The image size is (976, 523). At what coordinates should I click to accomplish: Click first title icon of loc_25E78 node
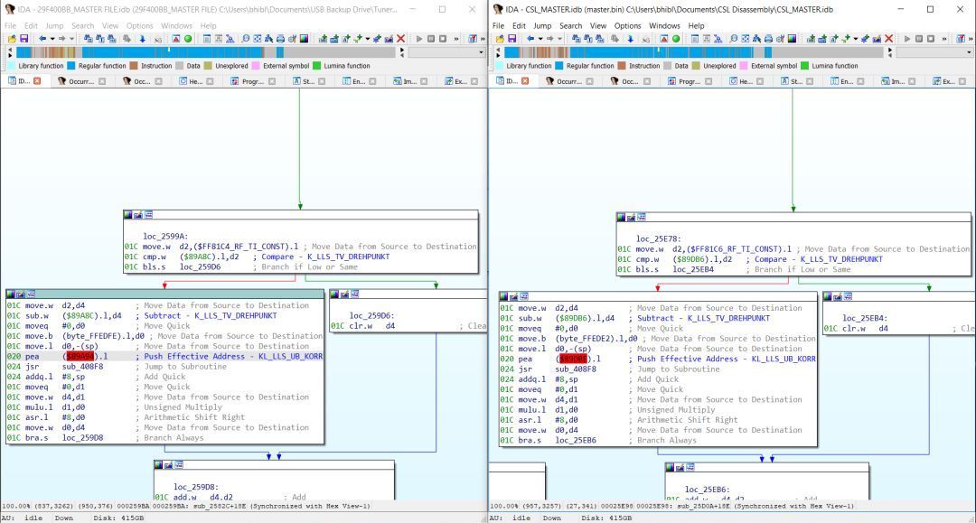pos(621,217)
